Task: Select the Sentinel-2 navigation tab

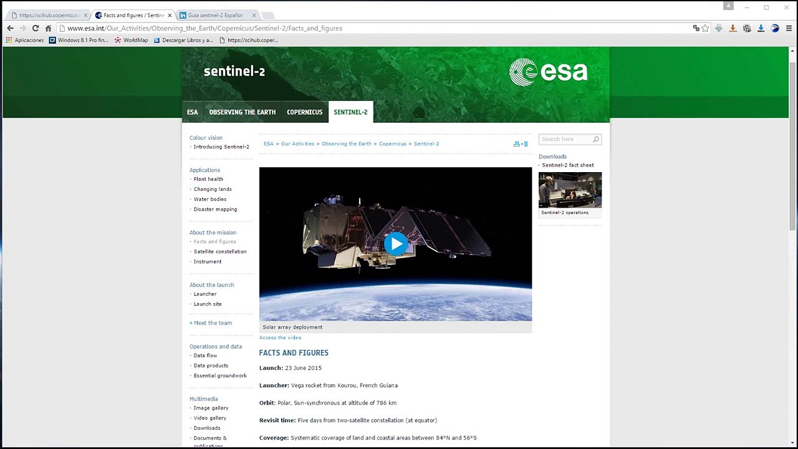Action: pyautogui.click(x=350, y=112)
